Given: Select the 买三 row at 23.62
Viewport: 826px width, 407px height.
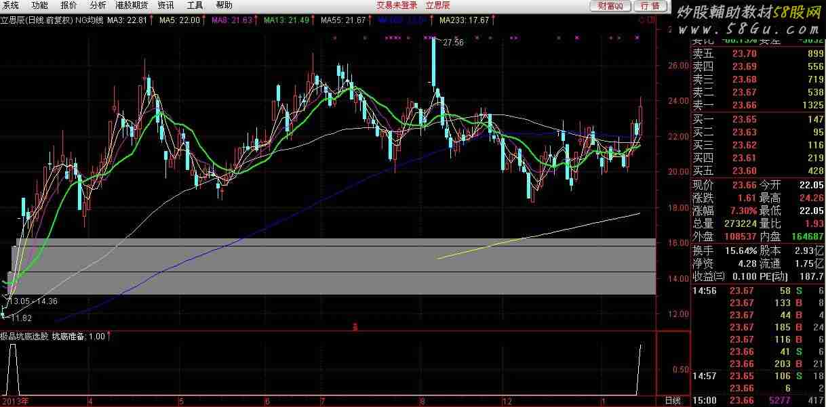Looking at the screenshot, I should [x=758, y=145].
